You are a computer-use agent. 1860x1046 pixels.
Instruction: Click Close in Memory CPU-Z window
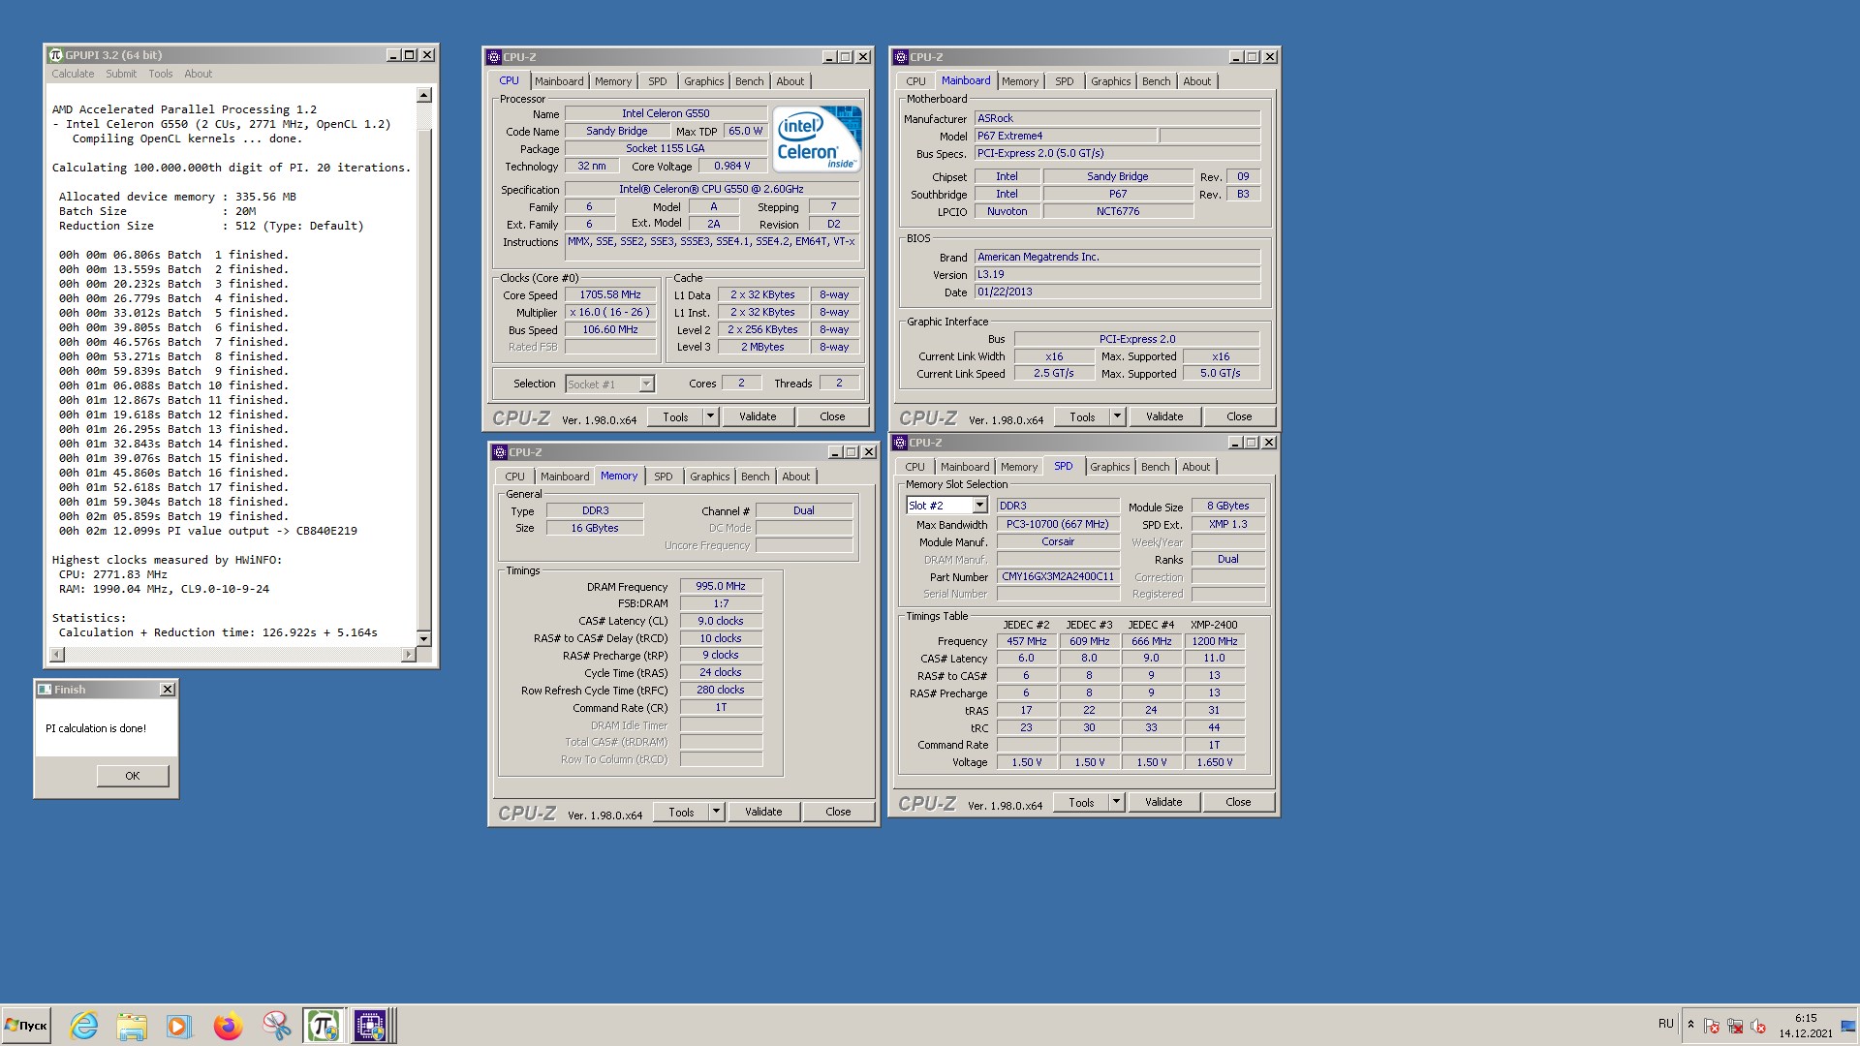pos(838,812)
